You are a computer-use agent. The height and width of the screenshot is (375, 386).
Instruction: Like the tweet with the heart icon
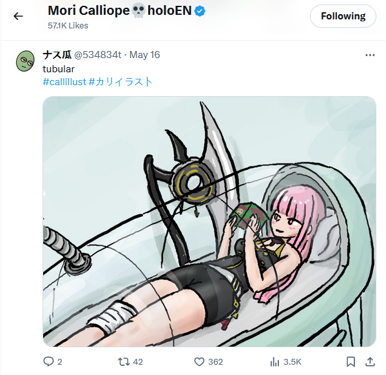click(x=199, y=361)
